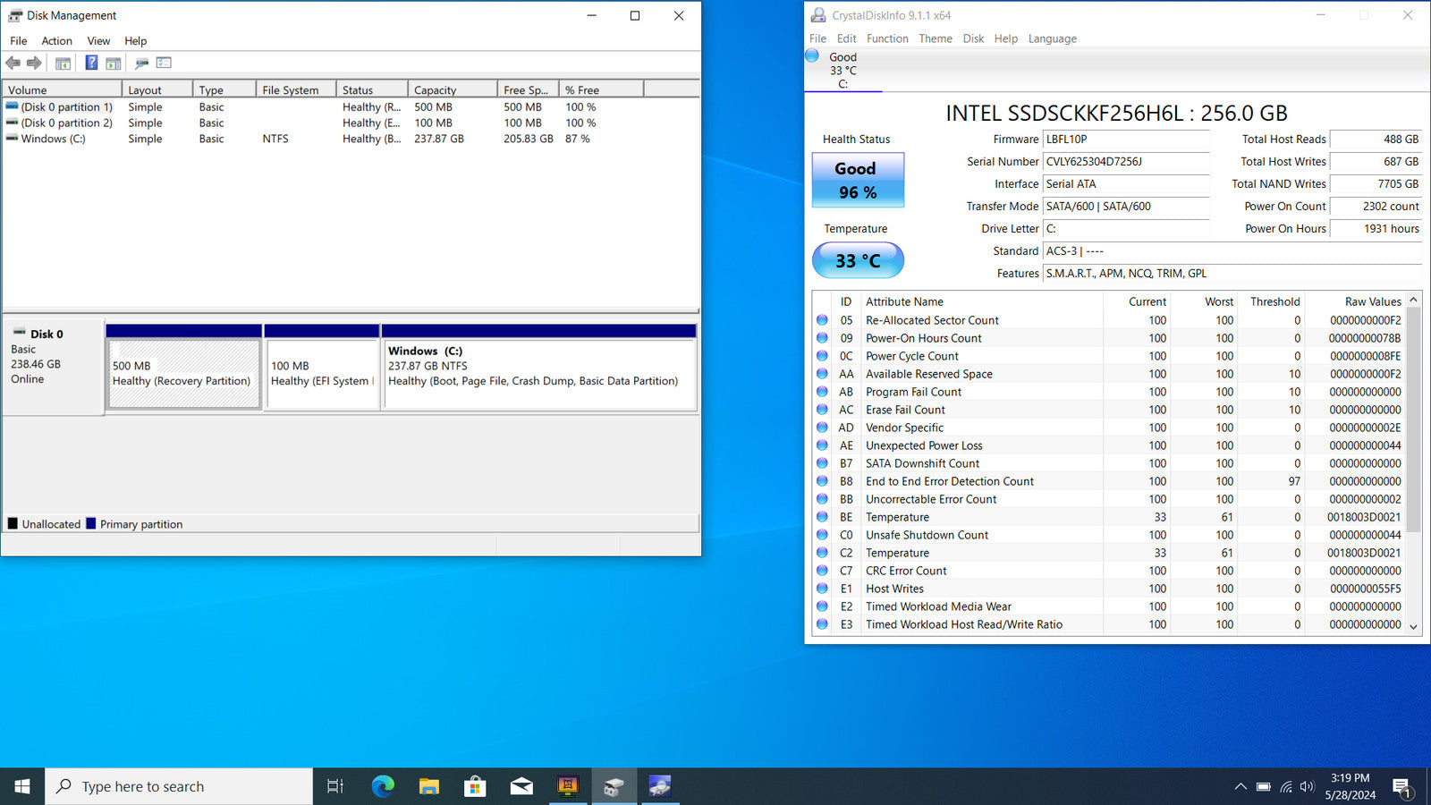
Task: Click the Total NAND Writes value 7705 GB
Action: [x=1376, y=184]
